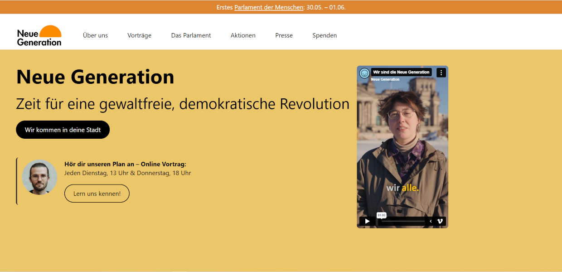
Task: Open the Das Parlament nav item
Action: point(191,35)
